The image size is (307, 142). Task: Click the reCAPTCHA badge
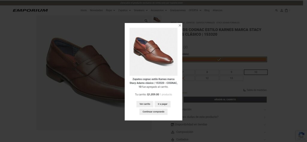tap(301, 136)
